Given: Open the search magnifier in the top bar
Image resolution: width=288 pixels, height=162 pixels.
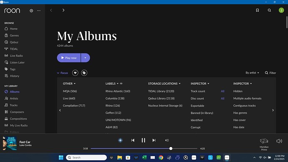Looking at the screenshot, I should pos(269,10).
